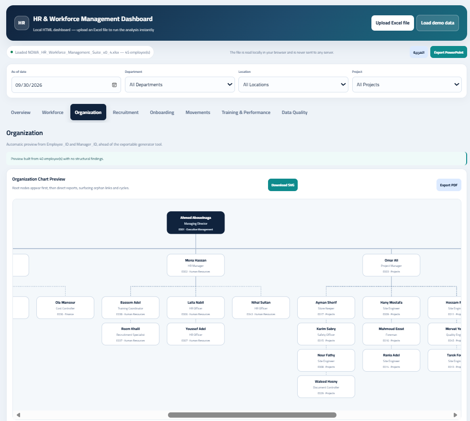Click Upload Excel file button

(x=392, y=23)
